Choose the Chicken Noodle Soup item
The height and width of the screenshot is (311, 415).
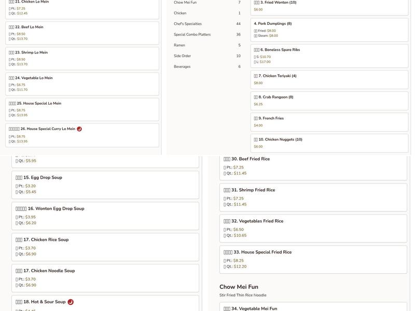105,278
